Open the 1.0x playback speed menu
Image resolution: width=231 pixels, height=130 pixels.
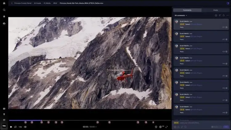pos(20,127)
